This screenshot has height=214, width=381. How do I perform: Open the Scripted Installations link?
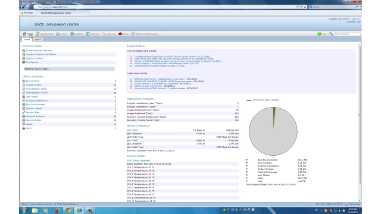click(36, 100)
